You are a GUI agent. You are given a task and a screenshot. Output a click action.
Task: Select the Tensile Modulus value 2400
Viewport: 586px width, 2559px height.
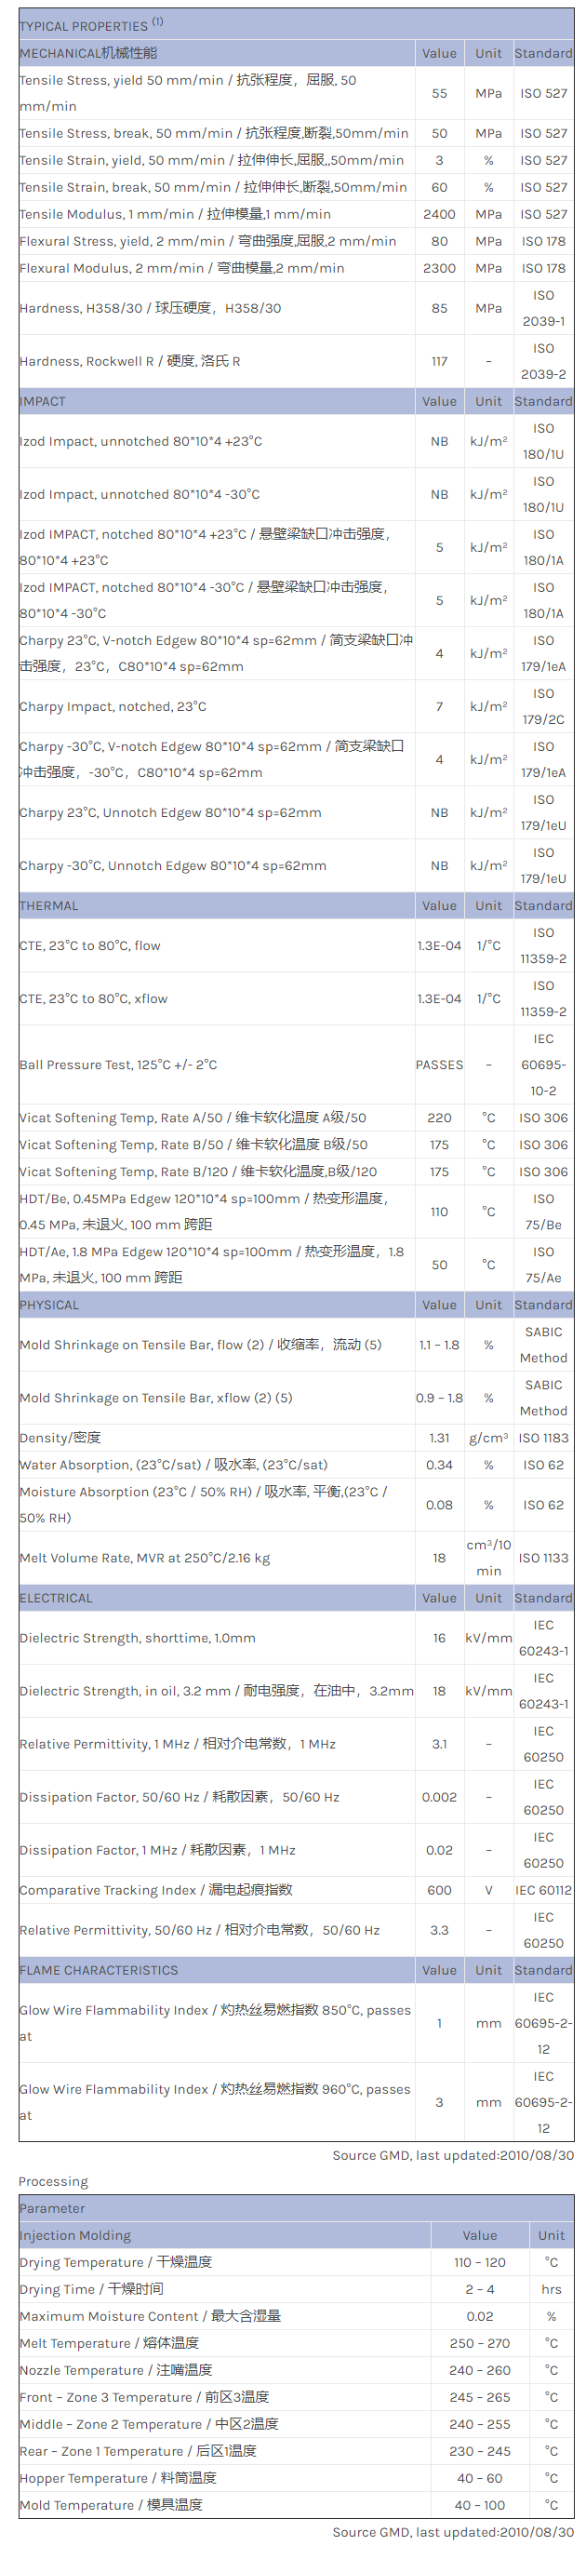pyautogui.click(x=439, y=215)
